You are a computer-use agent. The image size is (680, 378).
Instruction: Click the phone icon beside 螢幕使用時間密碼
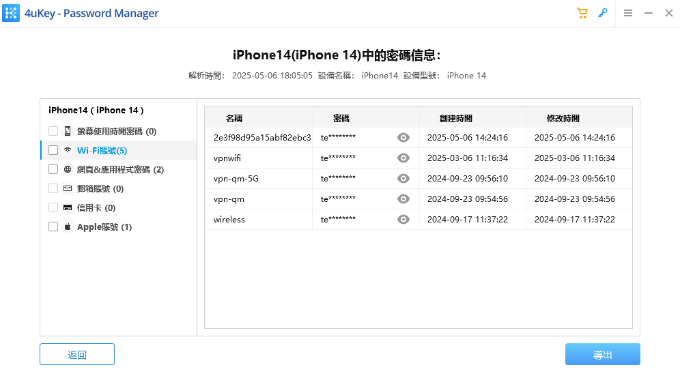pos(68,131)
